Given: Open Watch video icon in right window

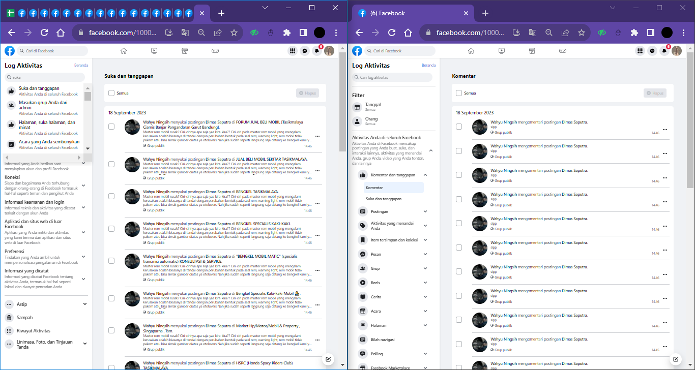Looking at the screenshot, I should [x=502, y=51].
